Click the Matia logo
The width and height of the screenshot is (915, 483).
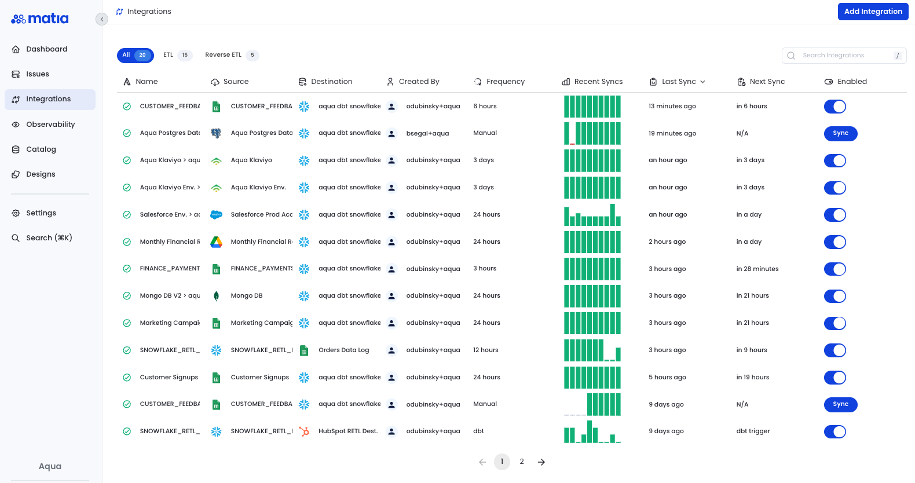[40, 19]
